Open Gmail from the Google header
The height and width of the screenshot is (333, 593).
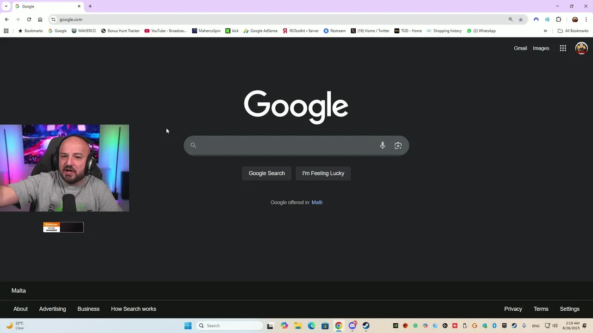click(520, 48)
